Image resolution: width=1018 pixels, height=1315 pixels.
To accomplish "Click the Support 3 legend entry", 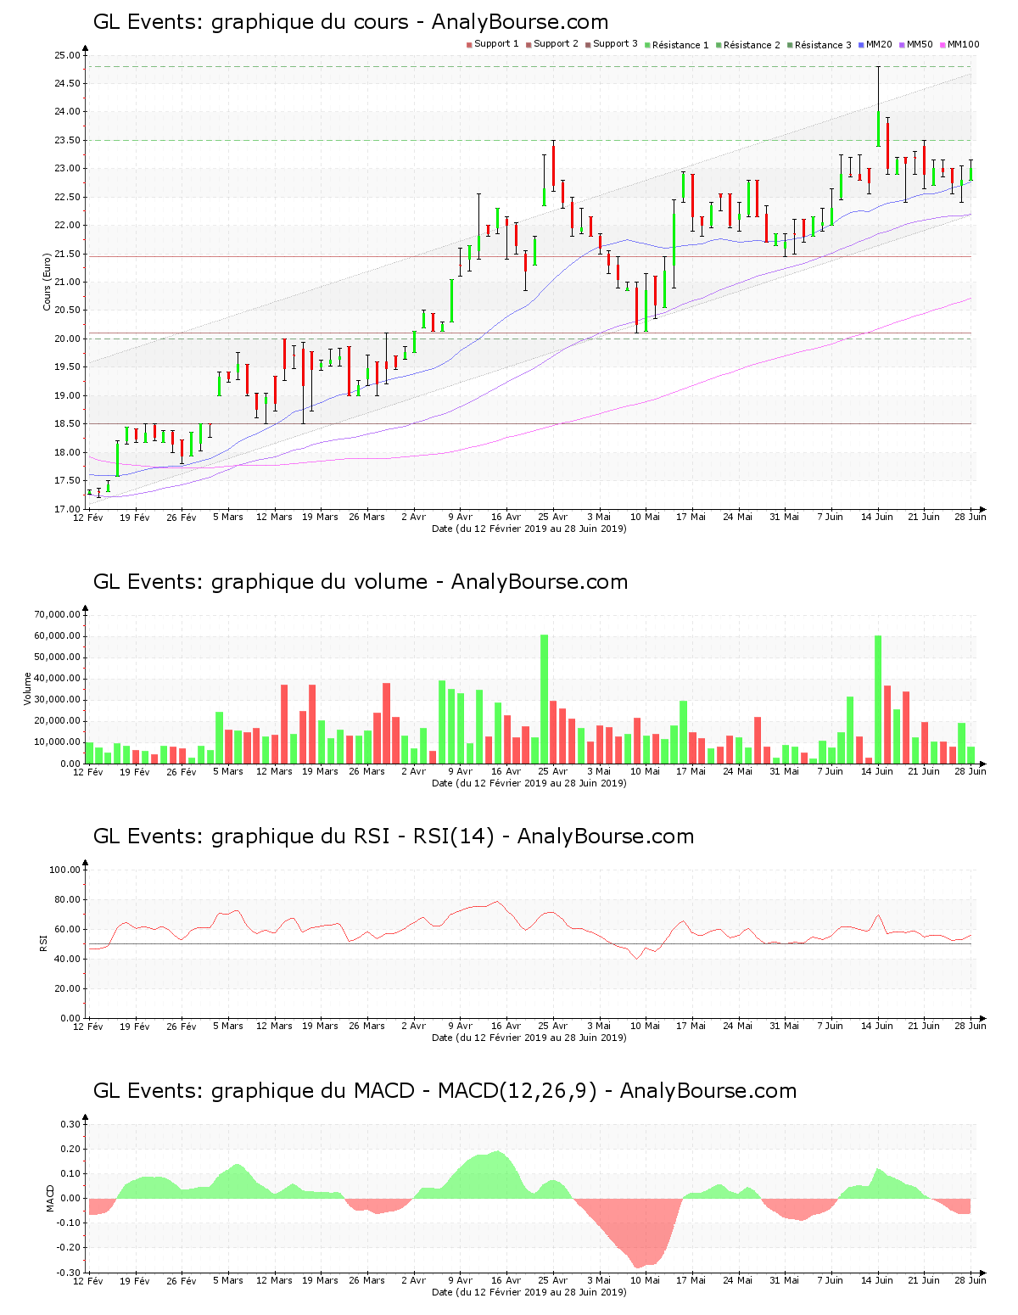I will (611, 44).
